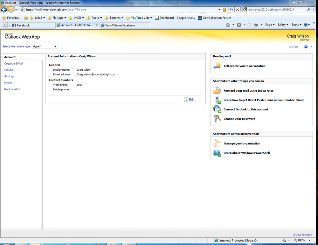Open Dashboard - Google Analytics bookmark
Screen dimensions: 318x245
click(175, 18)
